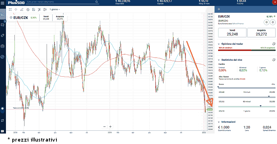Collapse the 'Opinione dei trader' section
The height and width of the screenshot is (144, 277).
click(x=219, y=44)
